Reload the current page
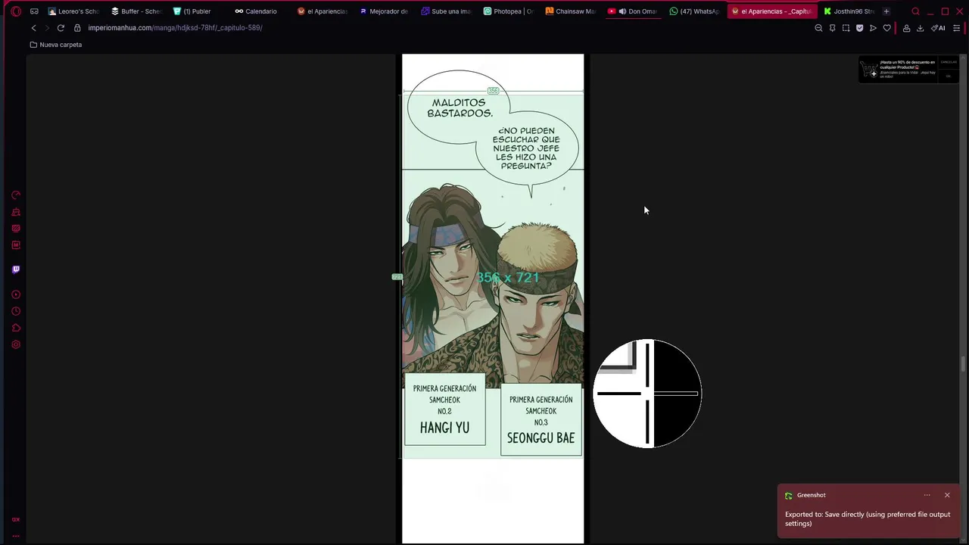 (x=61, y=28)
